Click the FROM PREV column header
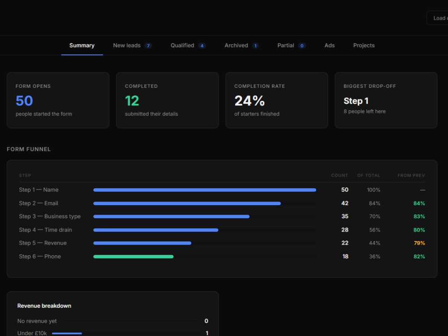 411,176
